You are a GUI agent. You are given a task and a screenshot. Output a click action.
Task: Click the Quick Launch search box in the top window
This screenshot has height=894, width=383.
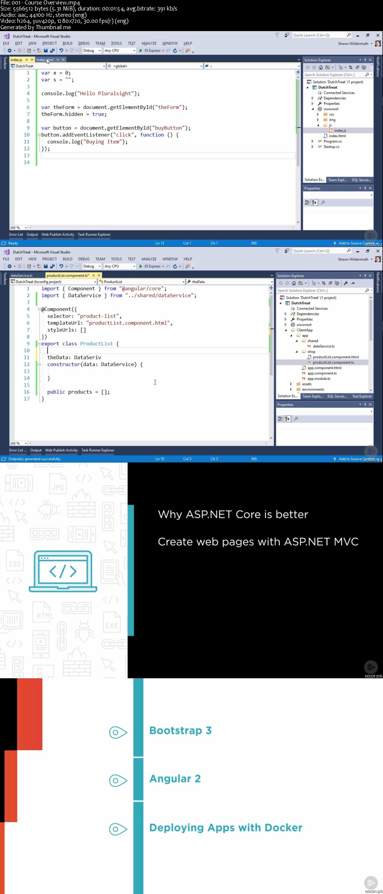tap(322, 35)
